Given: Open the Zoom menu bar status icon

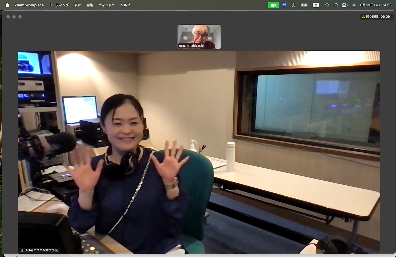Looking at the screenshot, I should pyautogui.click(x=284, y=5).
